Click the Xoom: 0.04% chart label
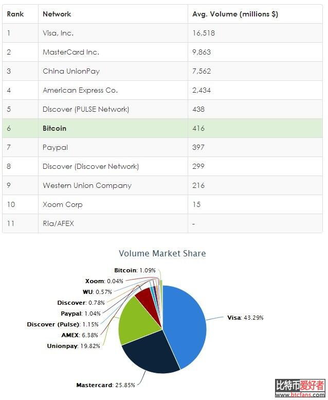 click(x=104, y=281)
